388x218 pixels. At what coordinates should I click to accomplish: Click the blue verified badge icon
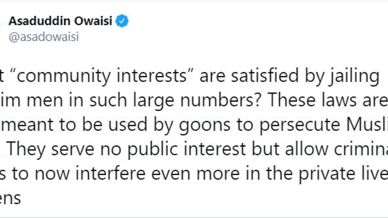click(123, 22)
